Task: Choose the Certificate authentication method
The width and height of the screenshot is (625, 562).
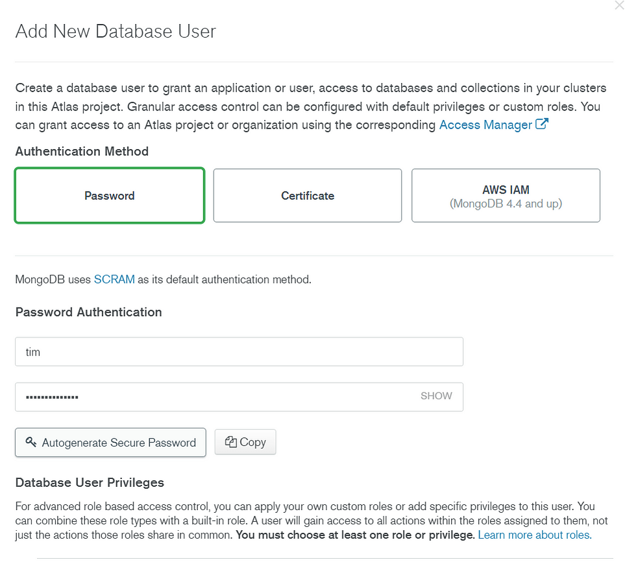Action: pyautogui.click(x=308, y=196)
